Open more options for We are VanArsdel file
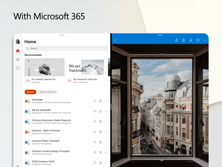Image resolution: width=222 pixels, height=167 pixels. (x=106, y=111)
